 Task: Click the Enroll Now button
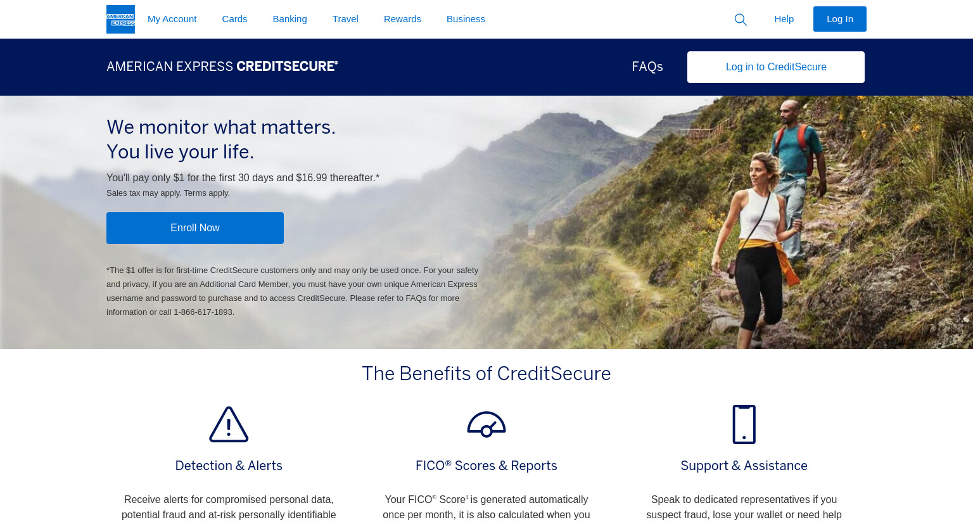[195, 228]
